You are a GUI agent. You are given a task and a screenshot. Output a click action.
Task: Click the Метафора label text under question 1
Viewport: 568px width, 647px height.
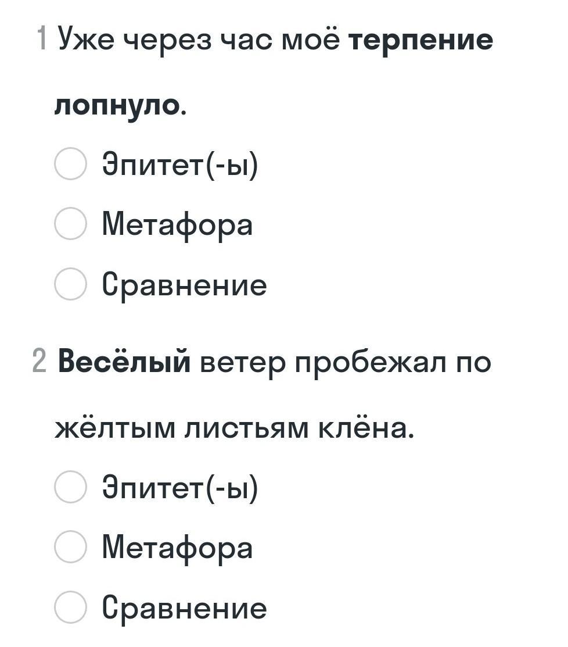pyautogui.click(x=177, y=226)
